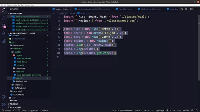200x112 pixels.
Task: Split the editor to the right
Action: [191, 9]
